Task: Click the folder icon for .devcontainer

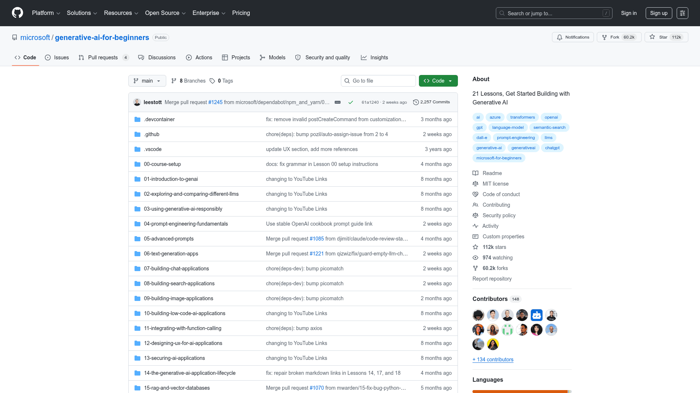Action: click(x=137, y=119)
